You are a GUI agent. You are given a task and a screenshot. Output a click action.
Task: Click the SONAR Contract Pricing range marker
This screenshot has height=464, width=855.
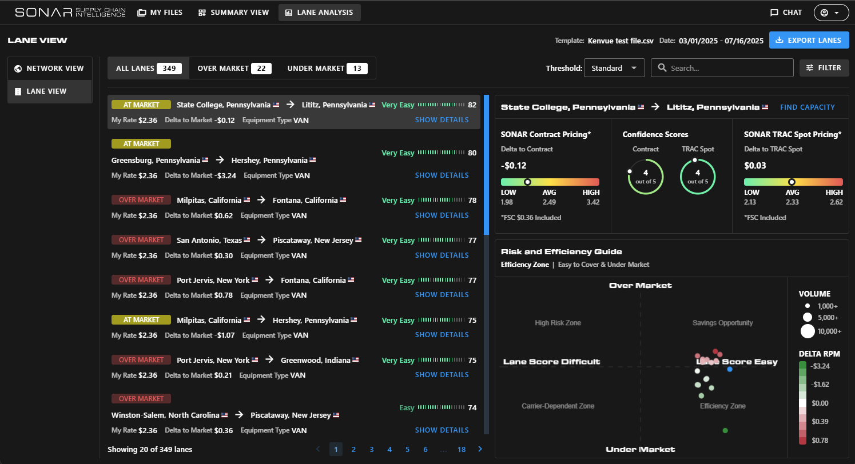tap(527, 182)
